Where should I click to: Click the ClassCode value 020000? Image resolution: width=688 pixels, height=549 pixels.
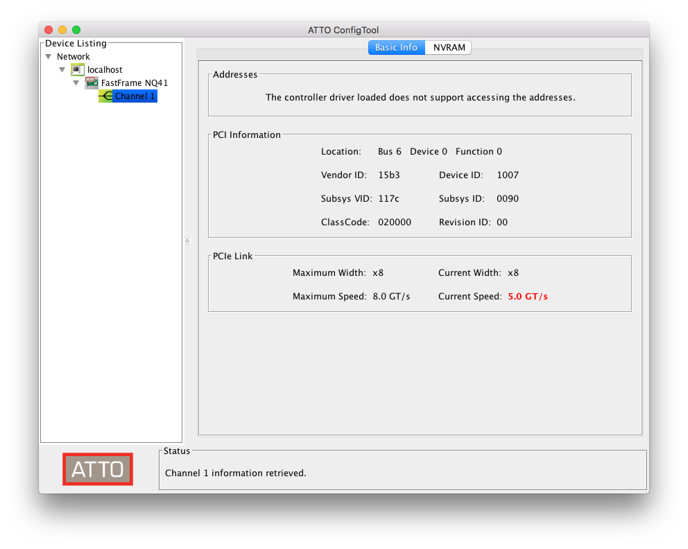395,223
